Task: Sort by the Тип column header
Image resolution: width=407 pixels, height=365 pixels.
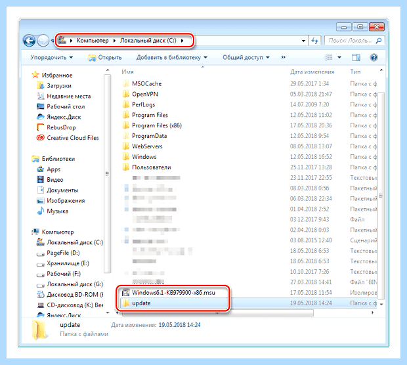Action: [x=355, y=72]
